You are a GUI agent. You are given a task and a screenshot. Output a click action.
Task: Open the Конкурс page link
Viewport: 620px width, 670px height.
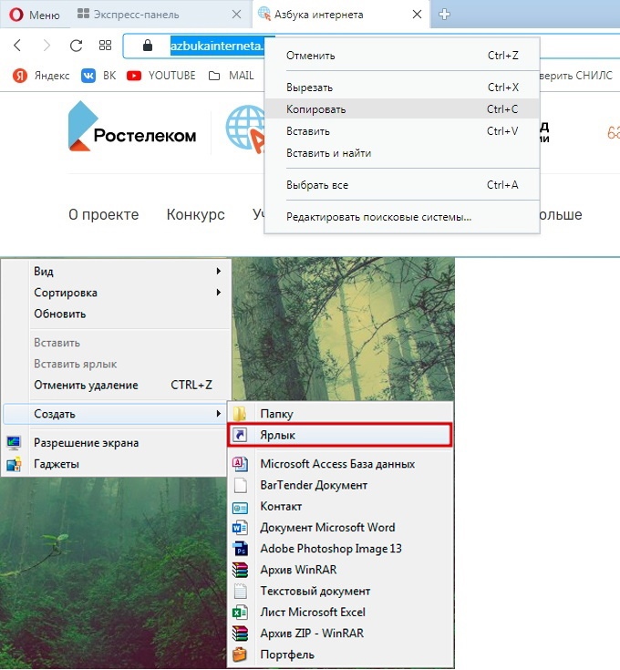coord(195,215)
